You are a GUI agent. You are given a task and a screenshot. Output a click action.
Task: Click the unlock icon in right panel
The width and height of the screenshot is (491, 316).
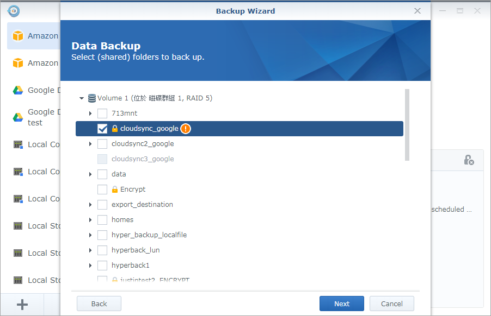click(x=469, y=160)
